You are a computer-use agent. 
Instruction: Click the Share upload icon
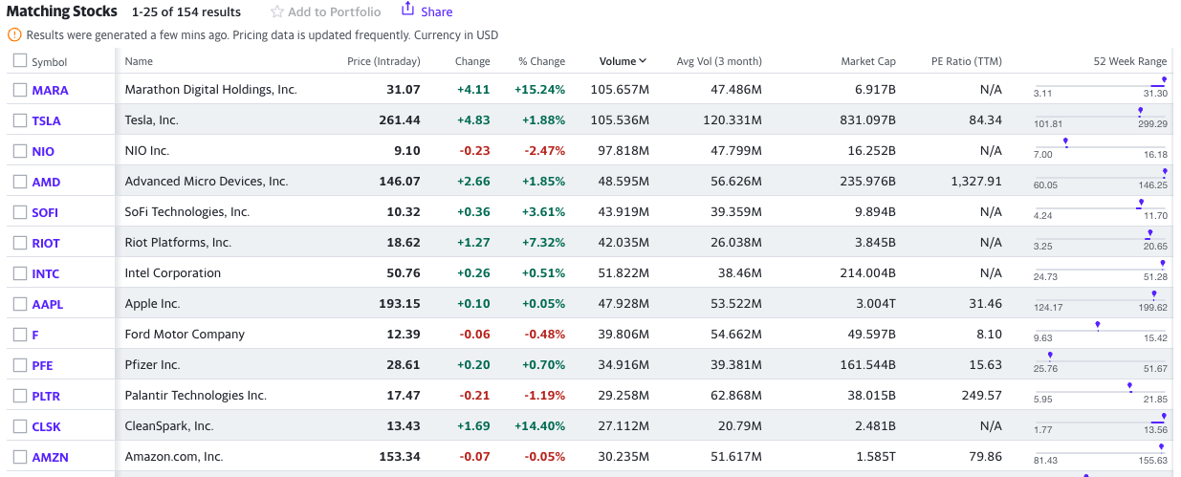tap(407, 9)
